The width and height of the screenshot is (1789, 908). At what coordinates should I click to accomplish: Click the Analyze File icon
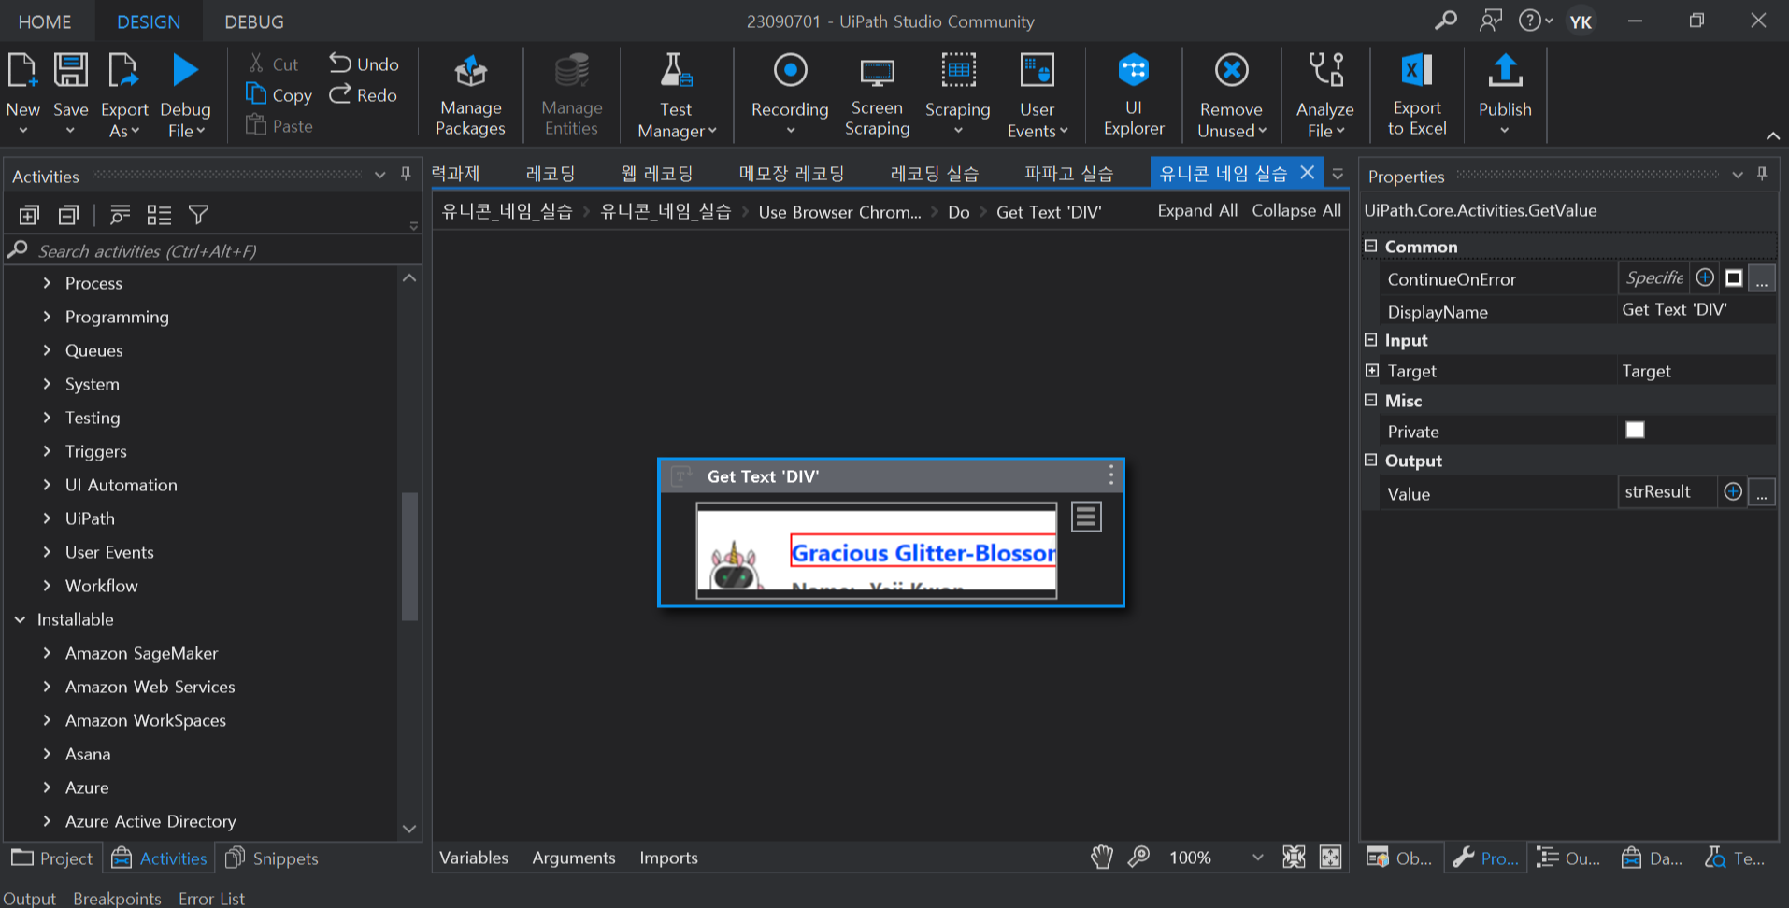click(x=1324, y=71)
